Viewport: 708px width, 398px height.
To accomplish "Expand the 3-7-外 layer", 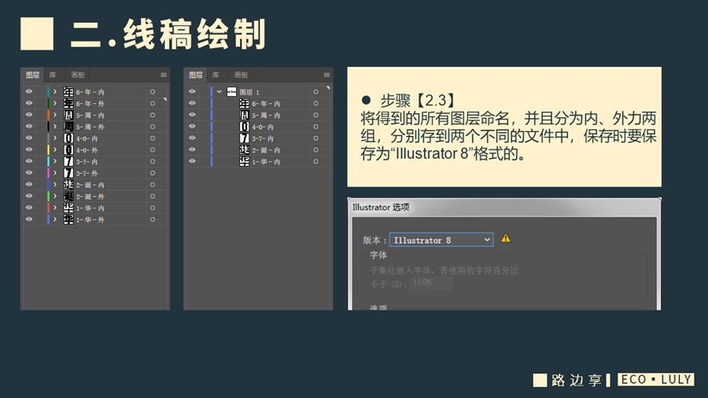I will pyautogui.click(x=55, y=173).
